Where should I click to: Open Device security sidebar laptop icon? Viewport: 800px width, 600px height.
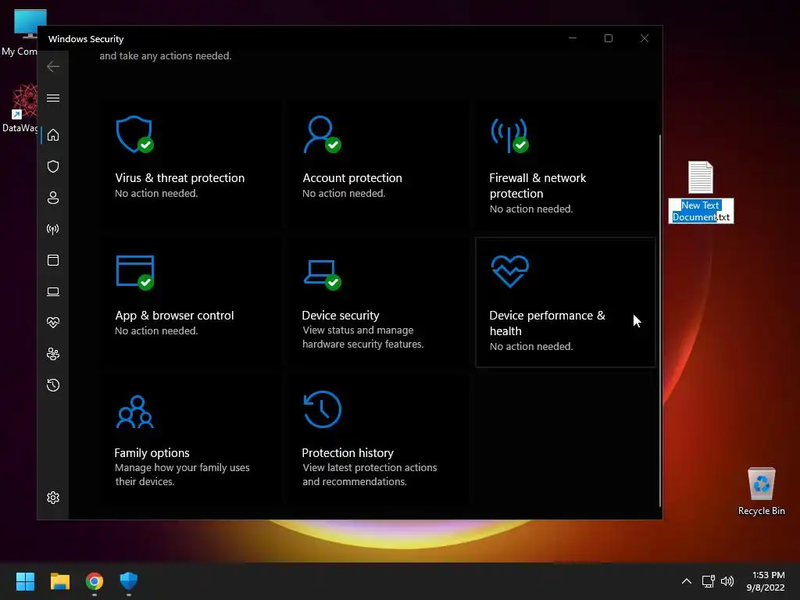point(53,291)
